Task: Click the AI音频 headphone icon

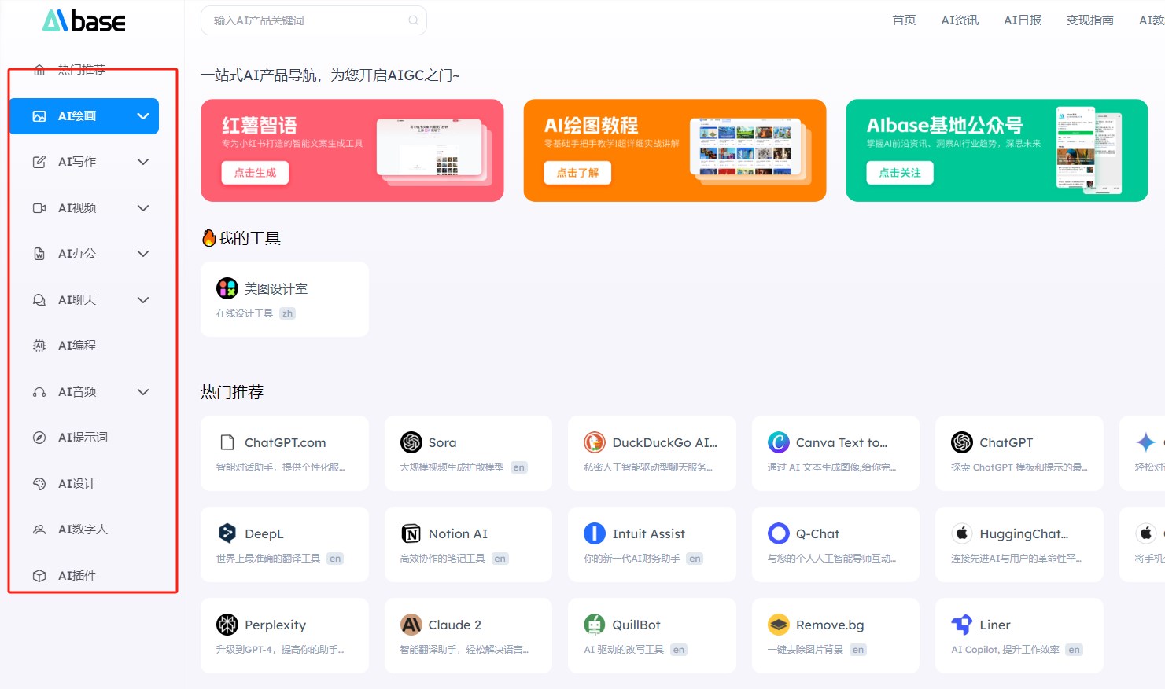Action: [39, 392]
